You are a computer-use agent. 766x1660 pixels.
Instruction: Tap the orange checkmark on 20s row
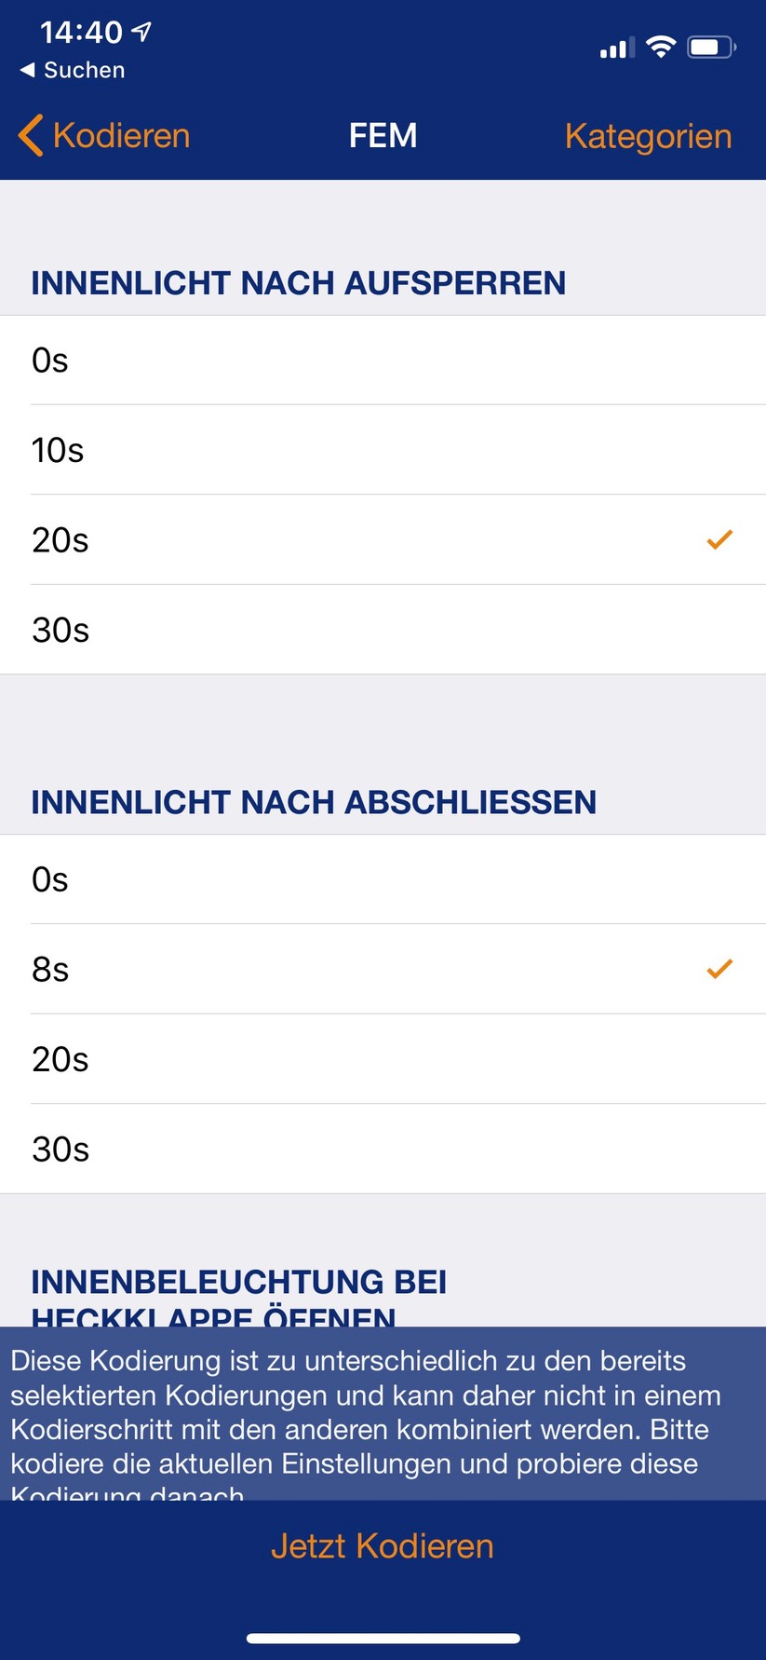[719, 539]
